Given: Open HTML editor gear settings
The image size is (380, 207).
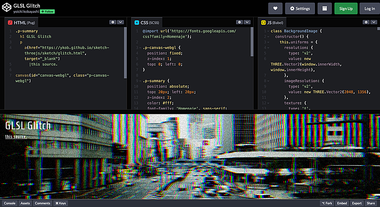Looking at the screenshot, I should coord(113,22).
